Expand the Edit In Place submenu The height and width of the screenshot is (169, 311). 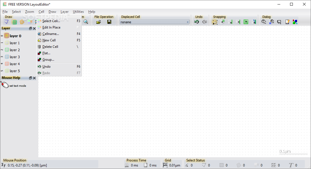[x=59, y=27]
